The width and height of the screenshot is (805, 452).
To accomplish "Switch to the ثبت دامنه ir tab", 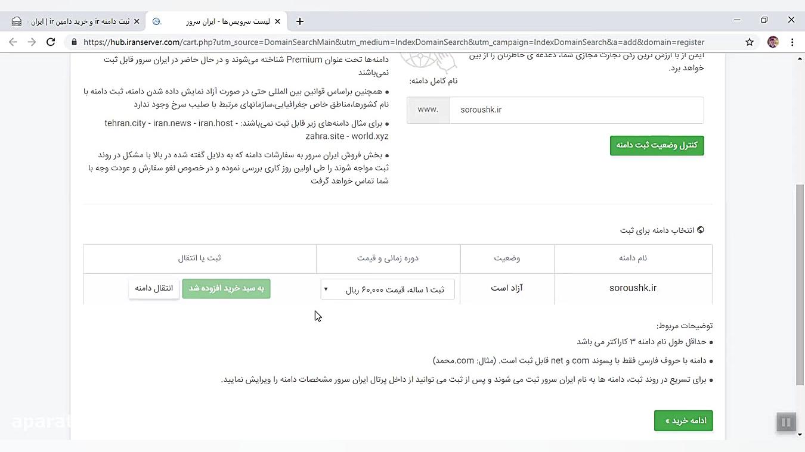I will coord(78,21).
